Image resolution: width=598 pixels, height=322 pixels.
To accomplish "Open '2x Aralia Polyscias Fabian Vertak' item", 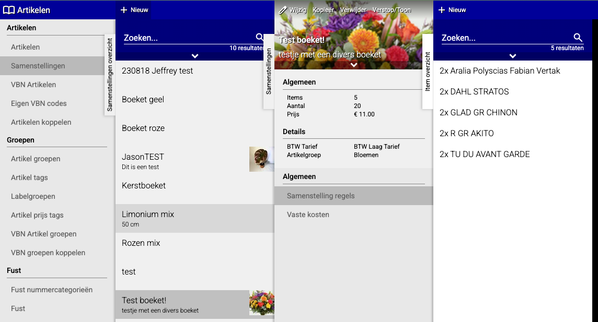I will click(513, 71).
